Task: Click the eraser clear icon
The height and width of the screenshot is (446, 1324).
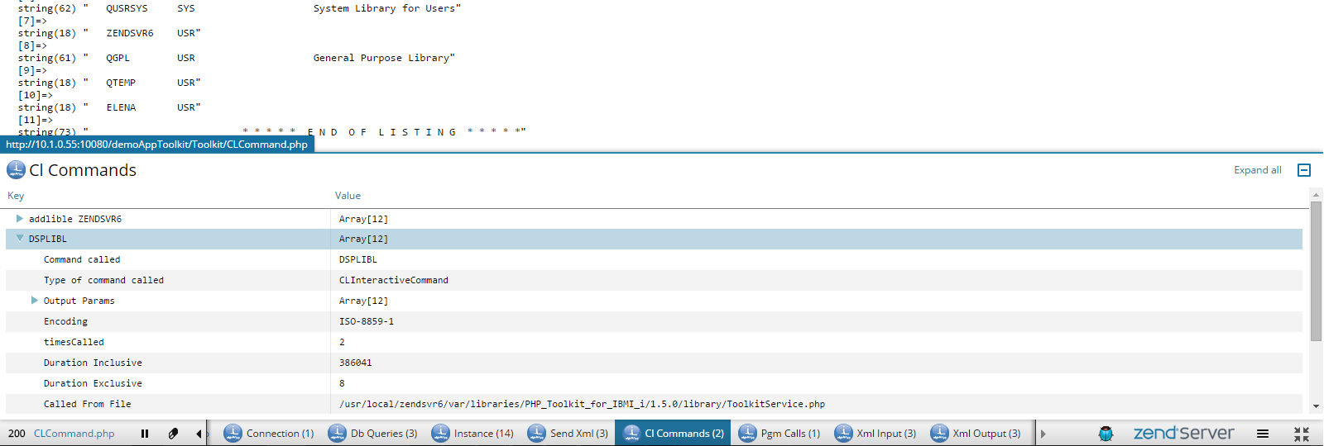Action: pyautogui.click(x=173, y=434)
